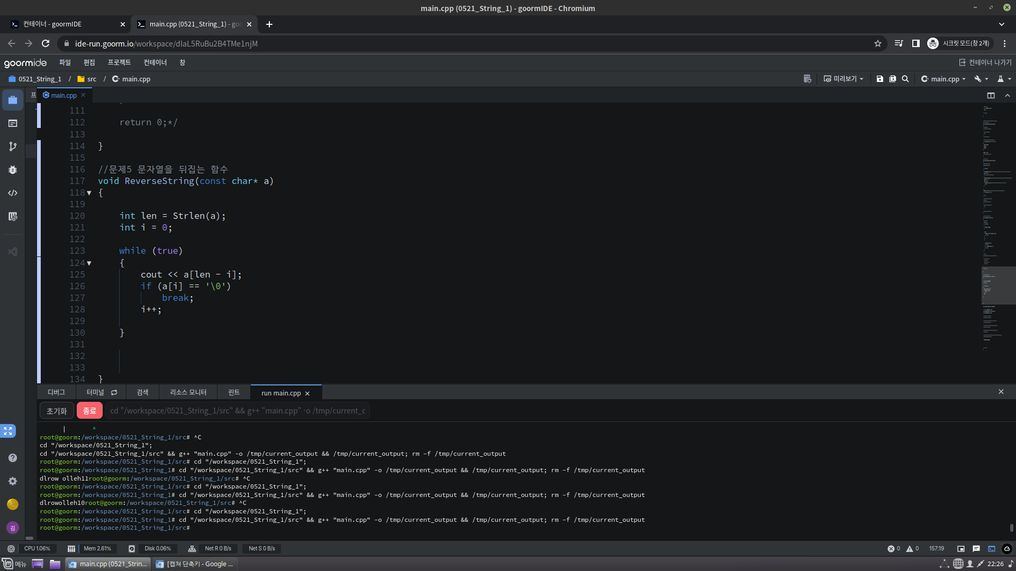Switch to 린트 panel tab

[234, 392]
